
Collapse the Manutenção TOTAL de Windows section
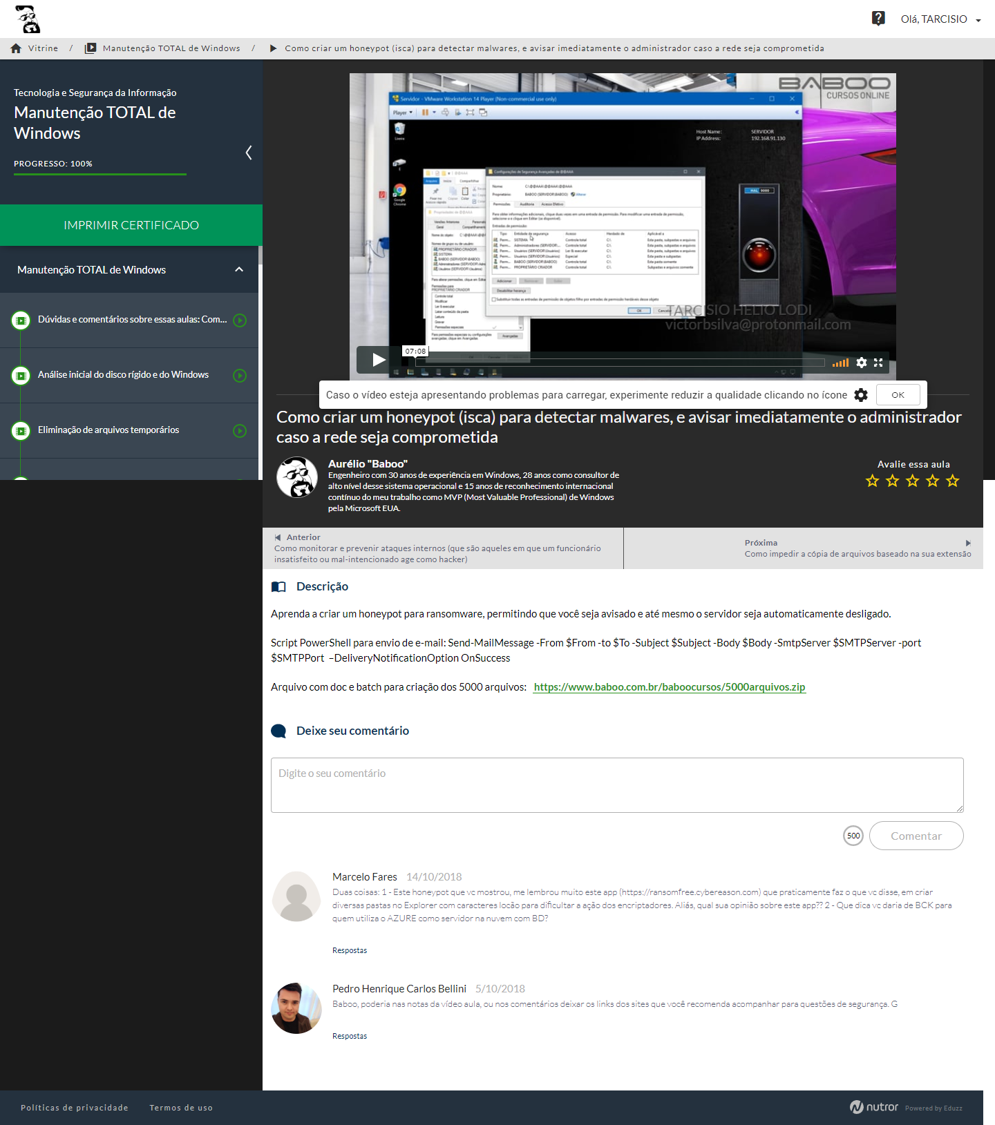tap(239, 269)
